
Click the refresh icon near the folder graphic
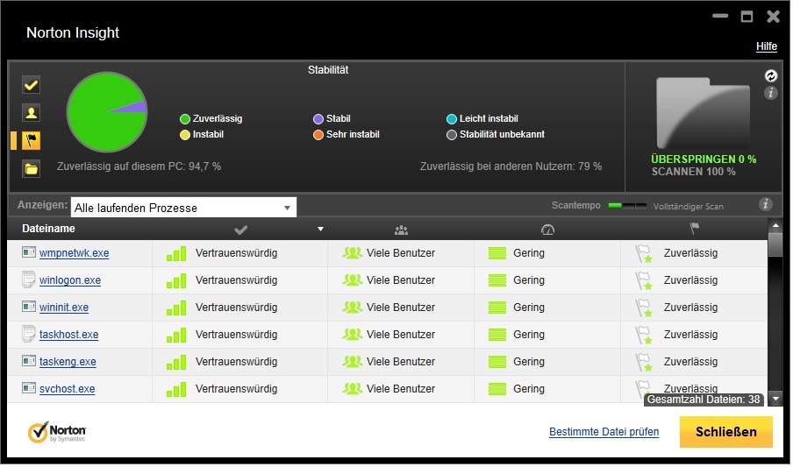click(773, 76)
